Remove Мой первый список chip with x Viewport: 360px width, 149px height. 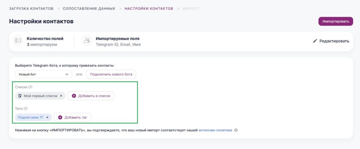point(61,96)
